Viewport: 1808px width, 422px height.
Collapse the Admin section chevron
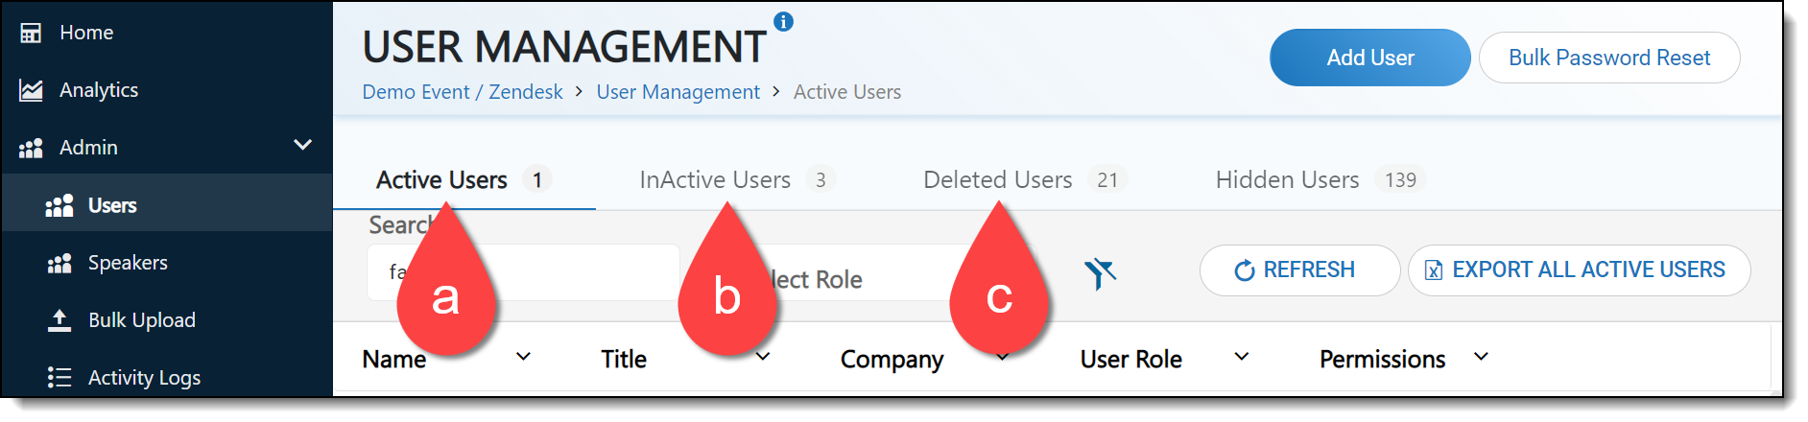[302, 145]
